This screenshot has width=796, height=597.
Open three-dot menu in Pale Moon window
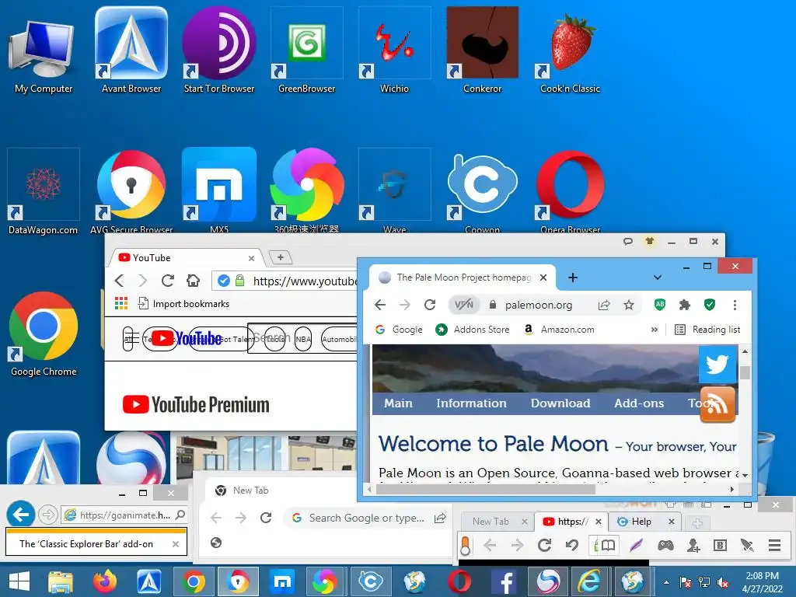pyautogui.click(x=735, y=305)
